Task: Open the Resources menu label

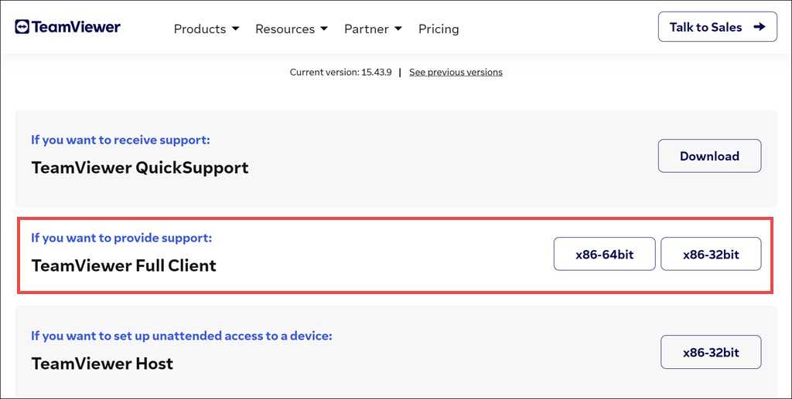Action: tap(285, 29)
